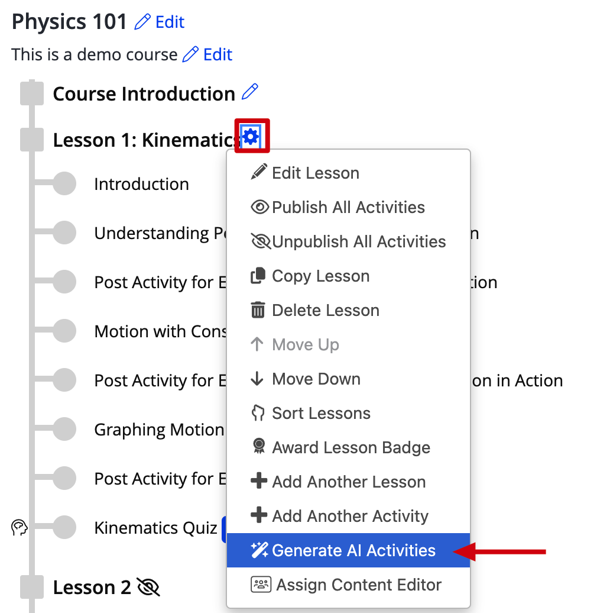Image resolution: width=597 pixels, height=613 pixels.
Task: Click the magic wand icon for AI activities
Action: tap(259, 550)
